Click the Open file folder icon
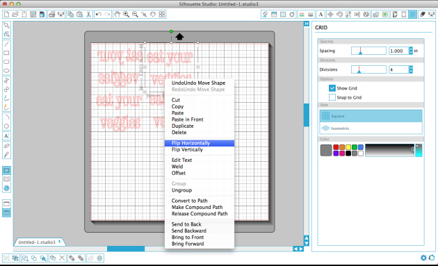The height and width of the screenshot is (266, 438). click(15, 14)
